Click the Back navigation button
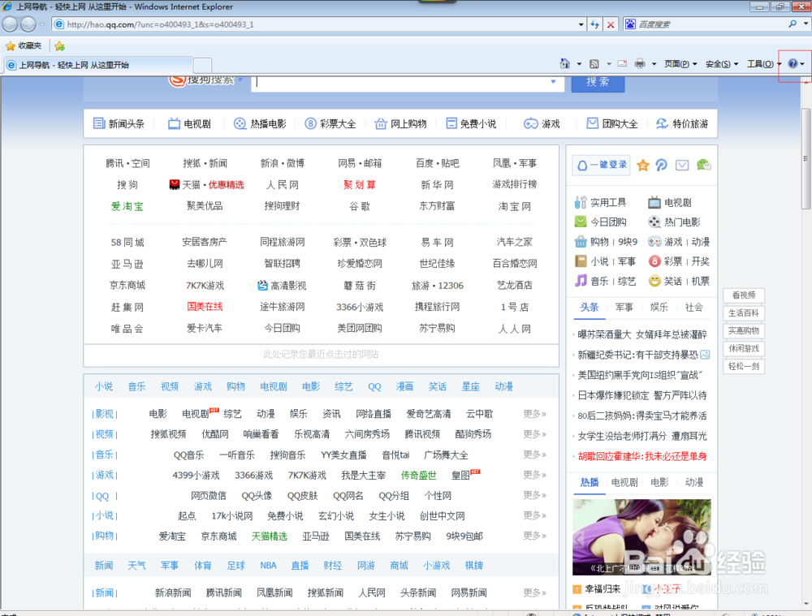 point(10,24)
